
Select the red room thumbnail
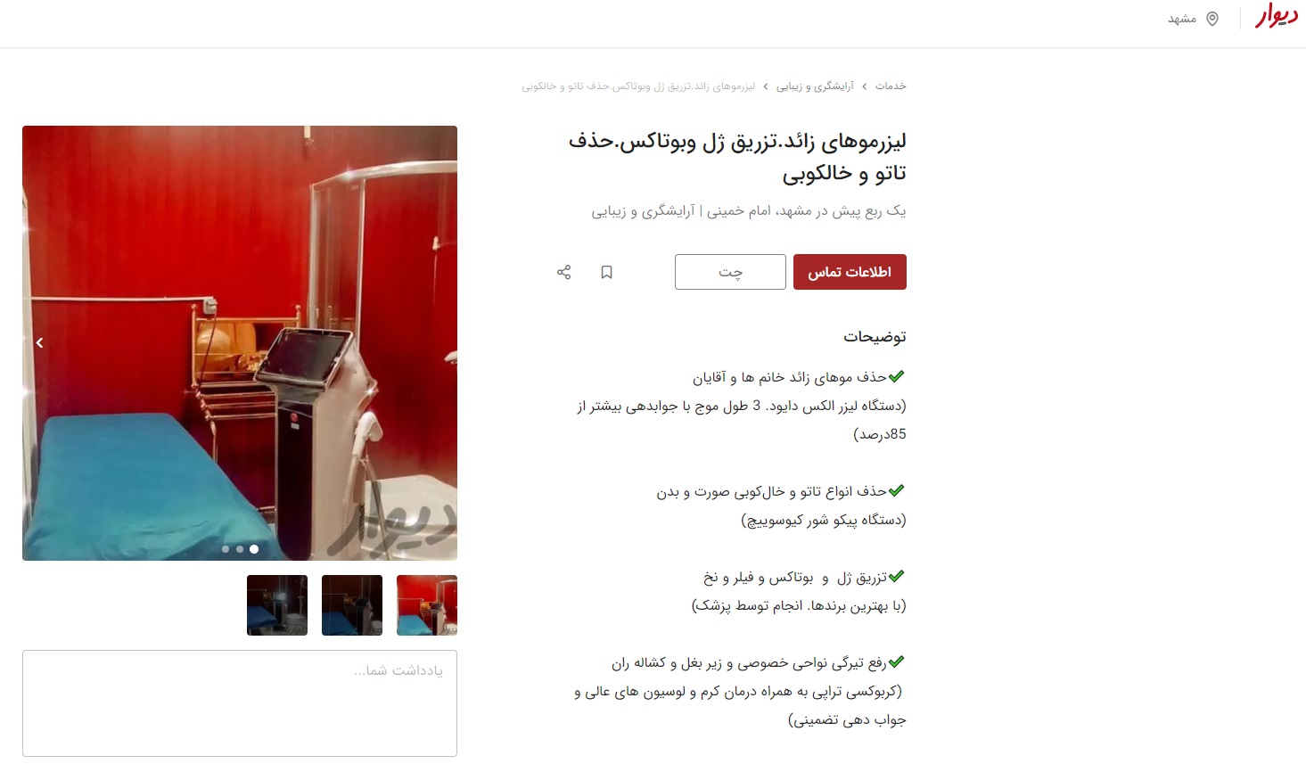tap(427, 605)
